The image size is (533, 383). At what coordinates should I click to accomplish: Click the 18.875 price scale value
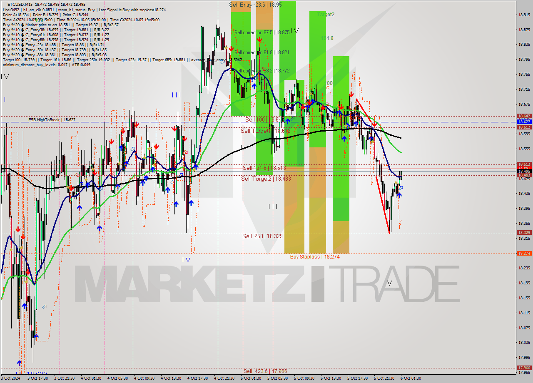524,30
